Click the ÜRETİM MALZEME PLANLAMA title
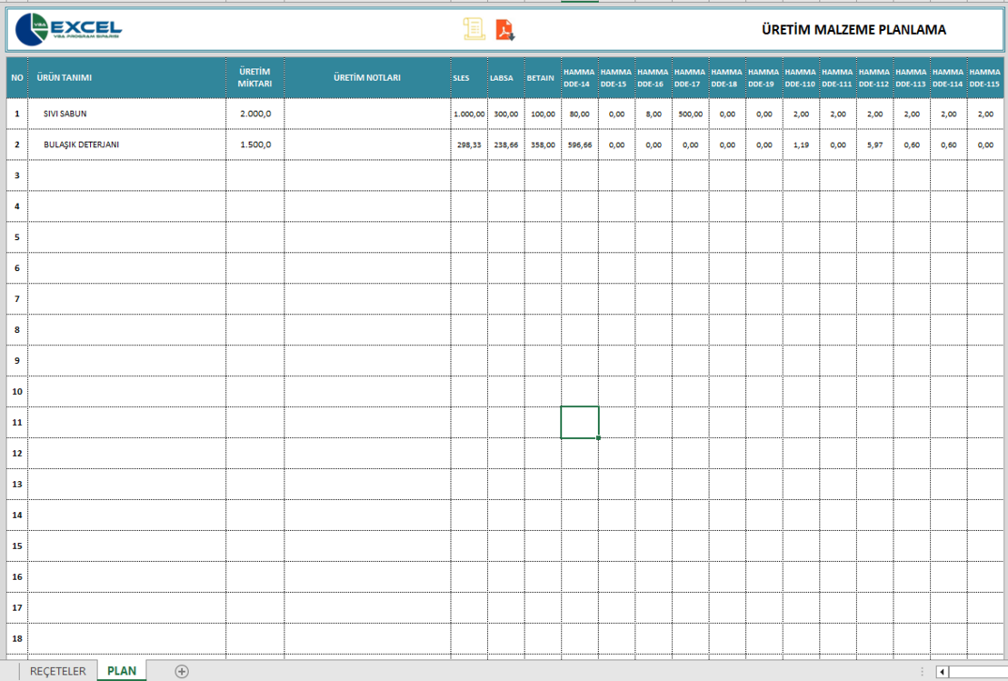Image resolution: width=1008 pixels, height=681 pixels. [x=853, y=30]
